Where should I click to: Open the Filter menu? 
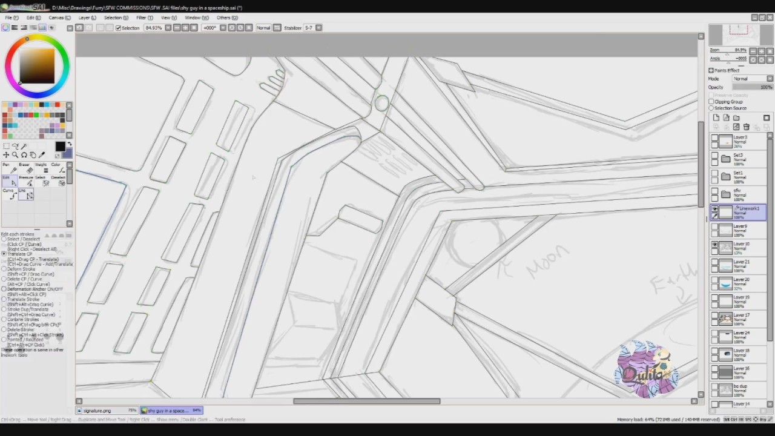click(145, 18)
